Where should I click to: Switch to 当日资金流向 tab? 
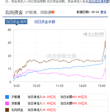[16, 22]
